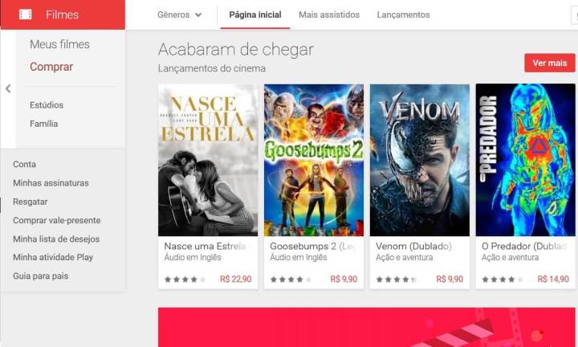
Task: Open the Gêneros dropdown arrow
Action: tap(198, 15)
